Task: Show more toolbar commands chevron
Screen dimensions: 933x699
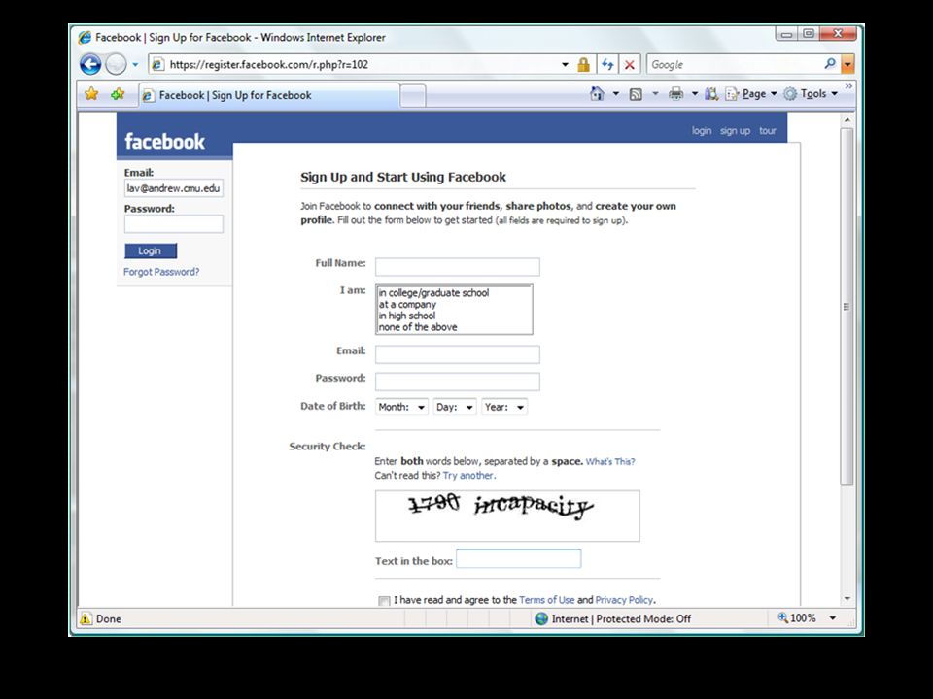Action: point(848,86)
